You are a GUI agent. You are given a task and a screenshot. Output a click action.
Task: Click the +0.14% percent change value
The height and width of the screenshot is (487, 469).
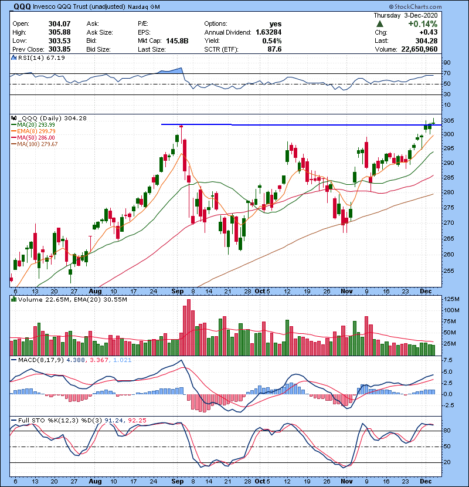[x=423, y=24]
